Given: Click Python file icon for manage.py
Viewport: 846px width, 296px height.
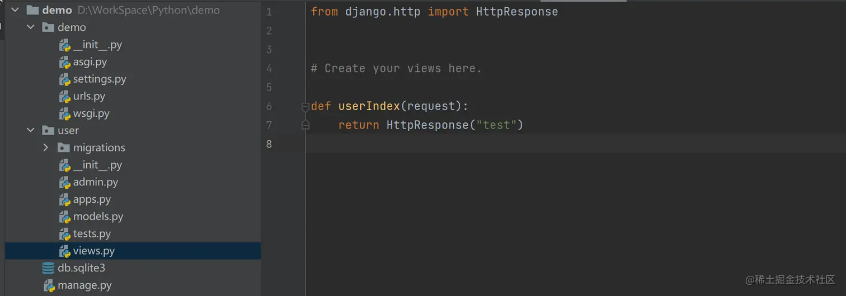Looking at the screenshot, I should (49, 286).
